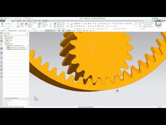
Task: Open the Window dropdown in title bar
Action: (x=29, y=18)
